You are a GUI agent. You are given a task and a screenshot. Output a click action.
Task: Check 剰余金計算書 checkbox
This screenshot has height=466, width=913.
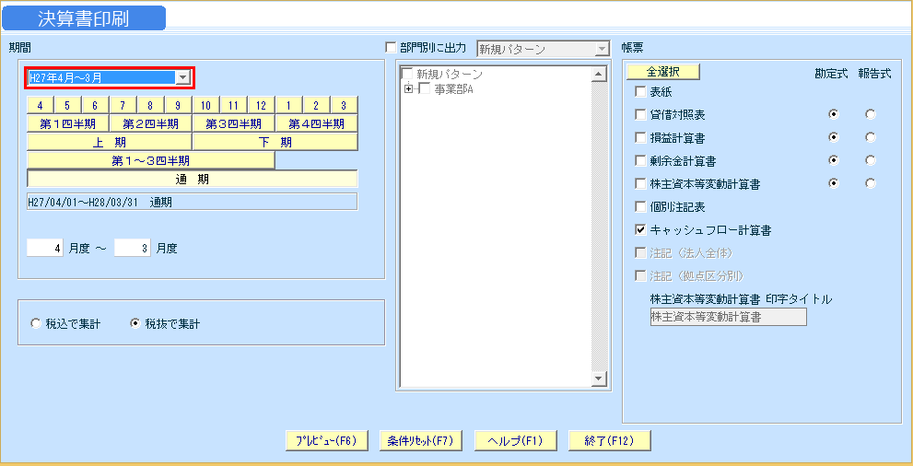click(640, 160)
